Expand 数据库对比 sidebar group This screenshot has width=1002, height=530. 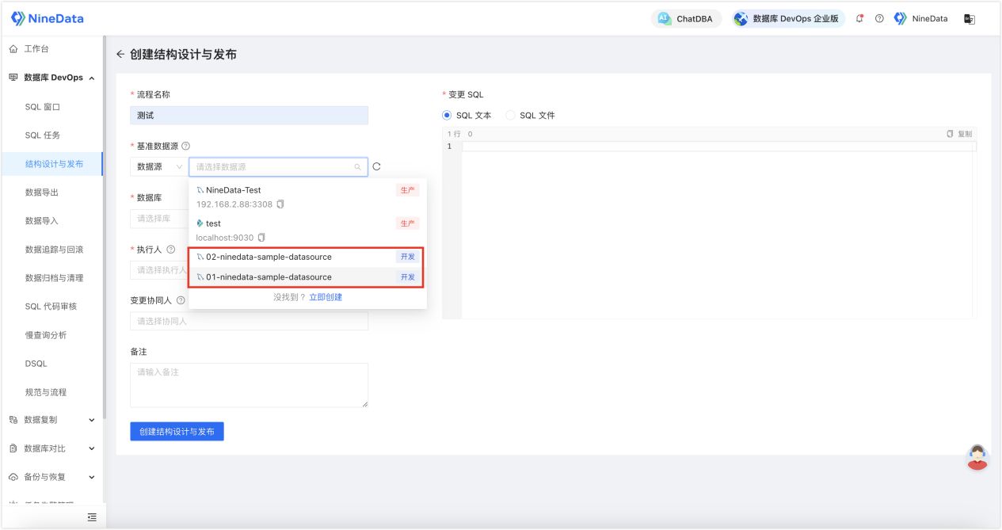tap(52, 448)
